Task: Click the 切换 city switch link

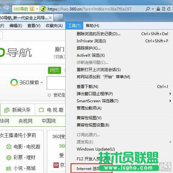Action: pyautogui.click(x=59, y=57)
